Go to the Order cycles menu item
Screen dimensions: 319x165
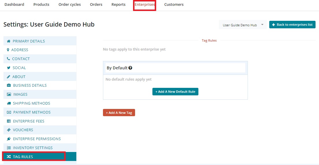point(70,5)
